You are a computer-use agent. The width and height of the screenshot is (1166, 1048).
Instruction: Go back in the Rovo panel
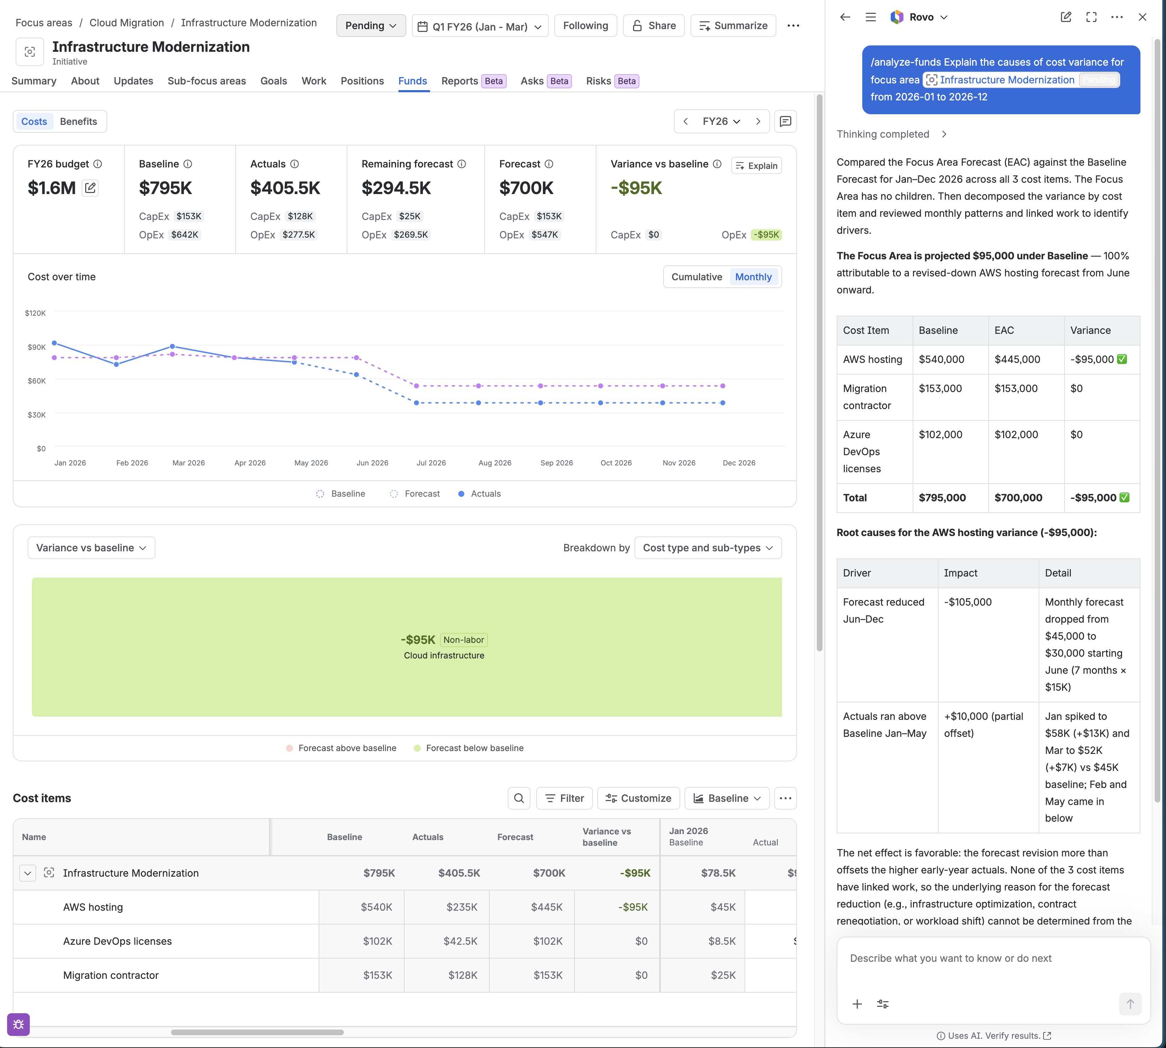(845, 17)
